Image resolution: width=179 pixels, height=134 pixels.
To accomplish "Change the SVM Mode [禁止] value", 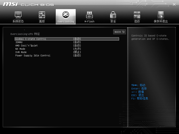I will [x=77, y=52].
